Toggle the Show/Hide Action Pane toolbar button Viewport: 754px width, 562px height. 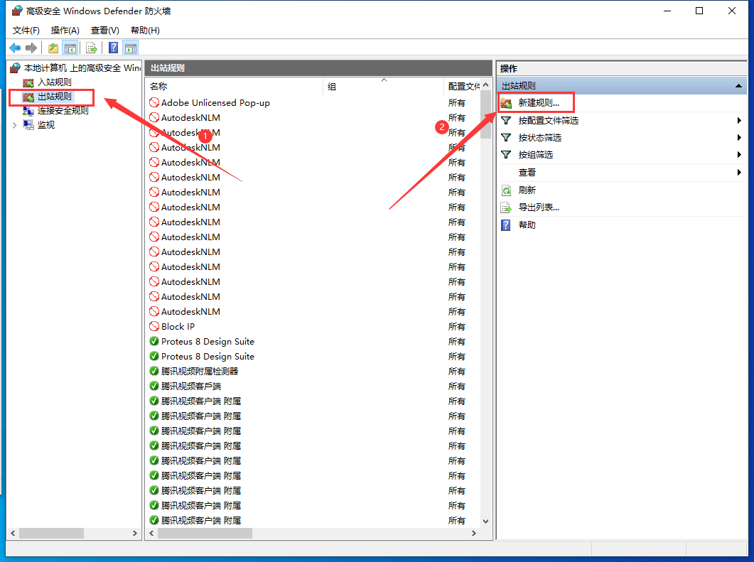coord(130,48)
